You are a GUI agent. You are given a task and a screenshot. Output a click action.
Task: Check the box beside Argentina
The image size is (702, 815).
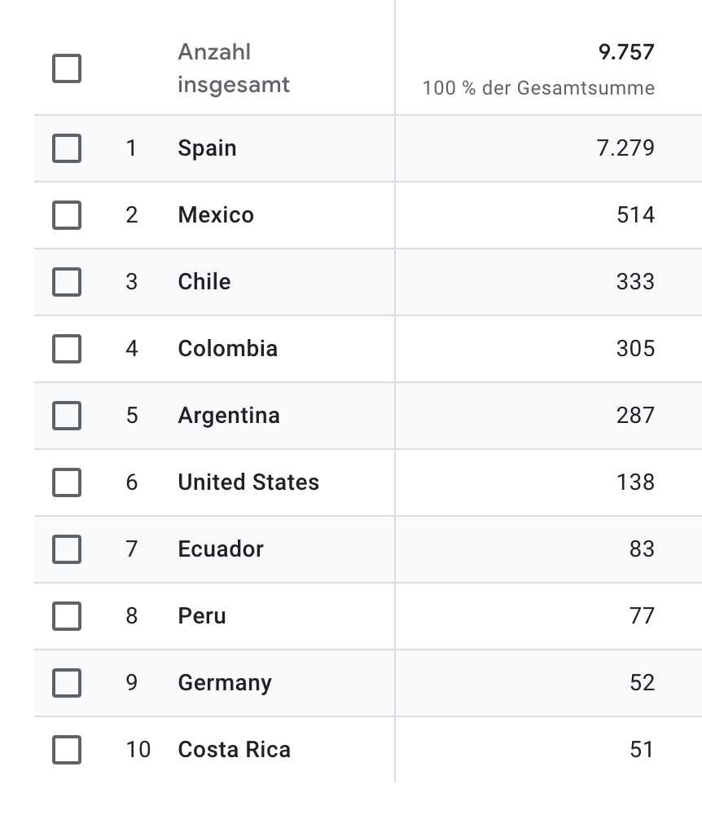pyautogui.click(x=67, y=416)
